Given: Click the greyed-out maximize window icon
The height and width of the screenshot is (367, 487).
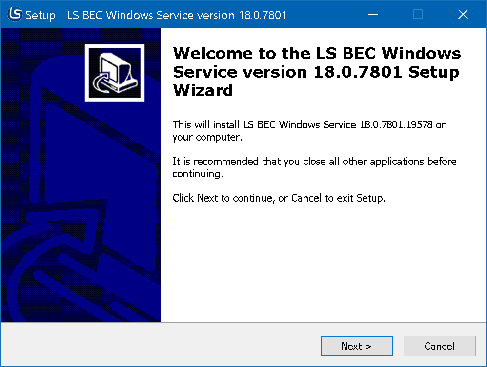Looking at the screenshot, I should [418, 15].
